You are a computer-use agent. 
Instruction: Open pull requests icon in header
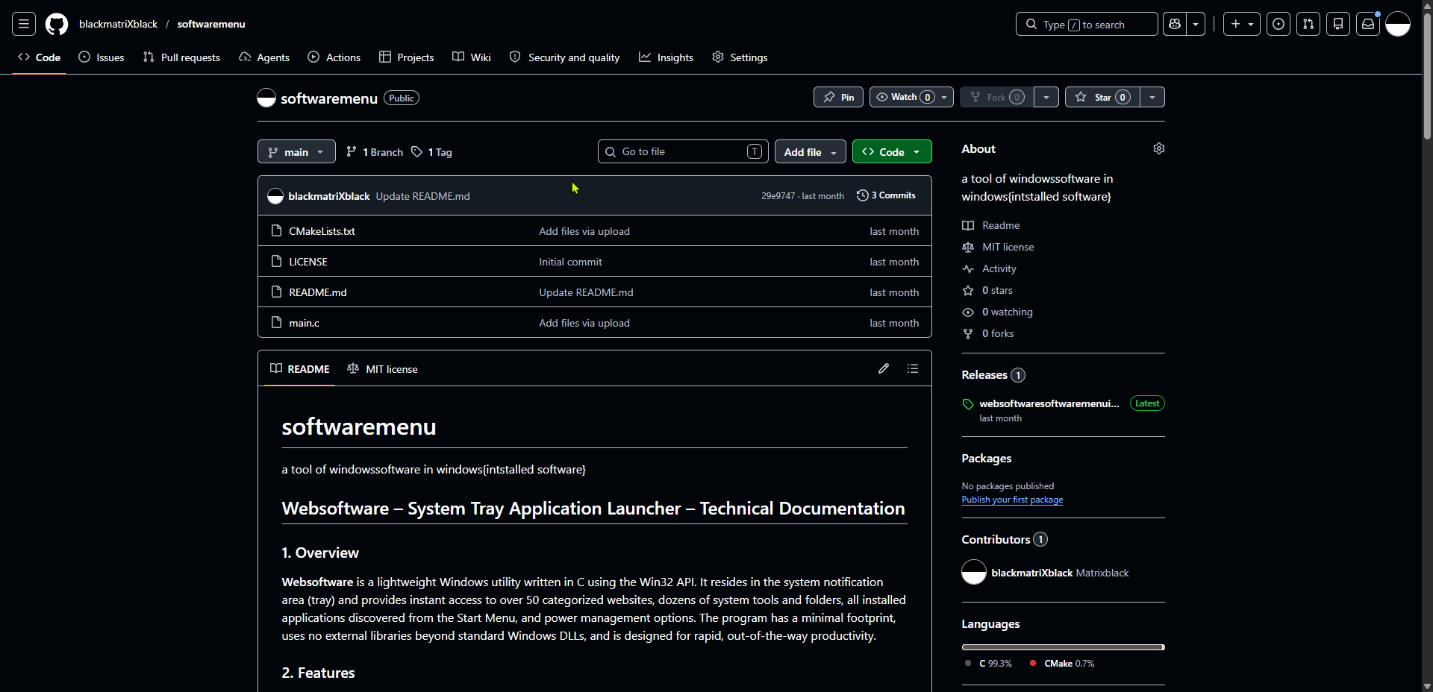pyautogui.click(x=1308, y=24)
